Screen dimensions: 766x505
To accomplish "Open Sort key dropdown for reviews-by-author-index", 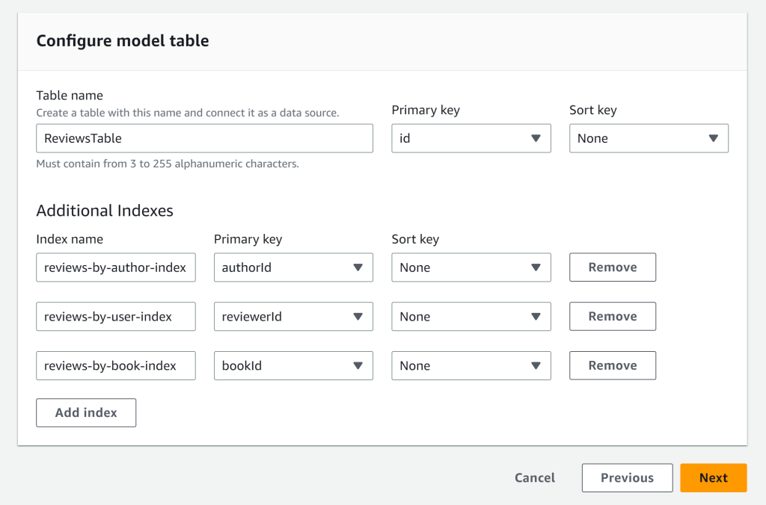I will coord(471,267).
